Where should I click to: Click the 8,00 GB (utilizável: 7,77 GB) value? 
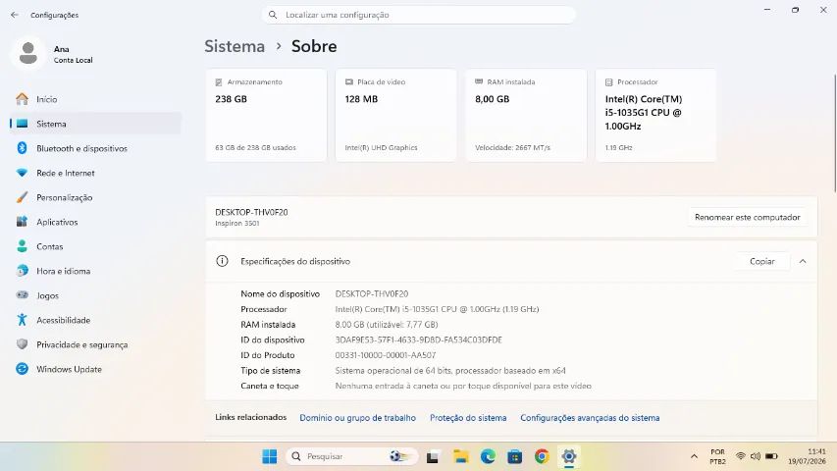387,324
